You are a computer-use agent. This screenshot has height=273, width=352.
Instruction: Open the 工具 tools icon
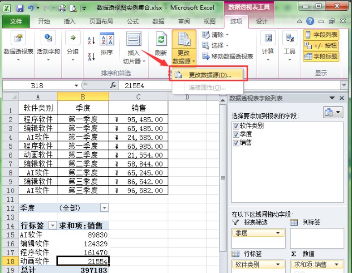click(x=290, y=38)
